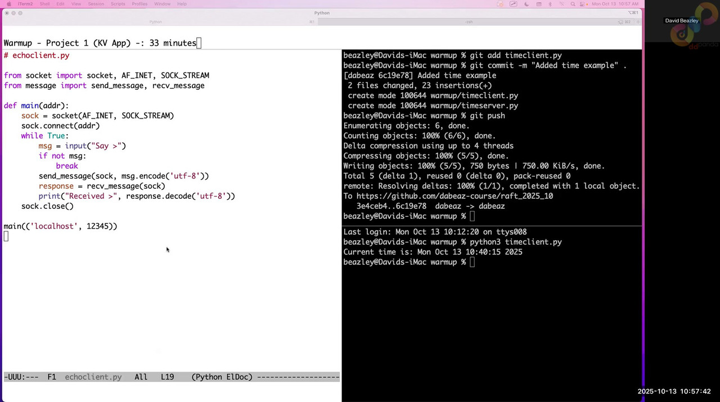The height and width of the screenshot is (402, 720).
Task: Click '2 files changed, 23 insertions(+)' line
Action: 420,86
